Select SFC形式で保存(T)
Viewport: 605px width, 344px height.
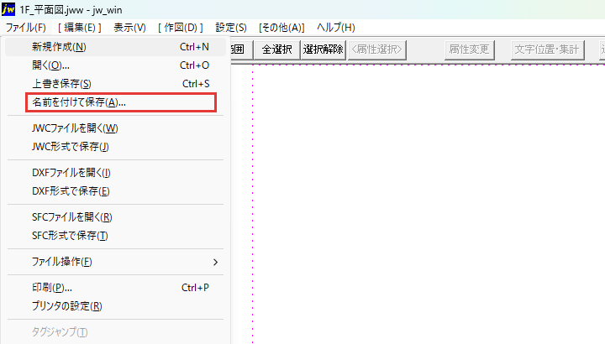[115, 236]
